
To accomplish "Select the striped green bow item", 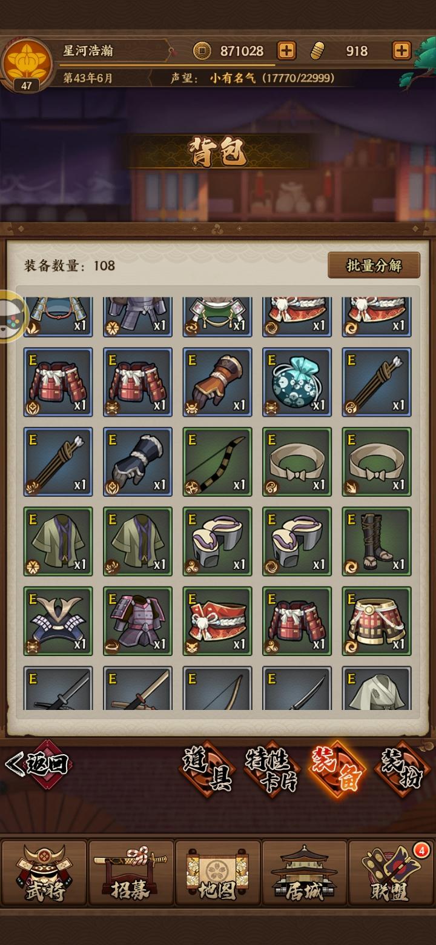I will pyautogui.click(x=217, y=462).
